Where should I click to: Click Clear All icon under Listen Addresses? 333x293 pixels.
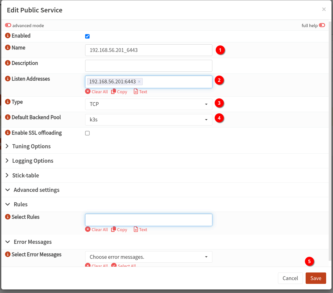point(88,91)
